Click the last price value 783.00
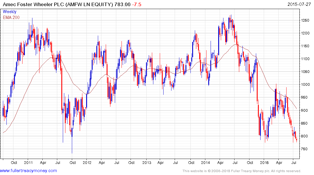This screenshot has width=314, height=175. point(122,4)
